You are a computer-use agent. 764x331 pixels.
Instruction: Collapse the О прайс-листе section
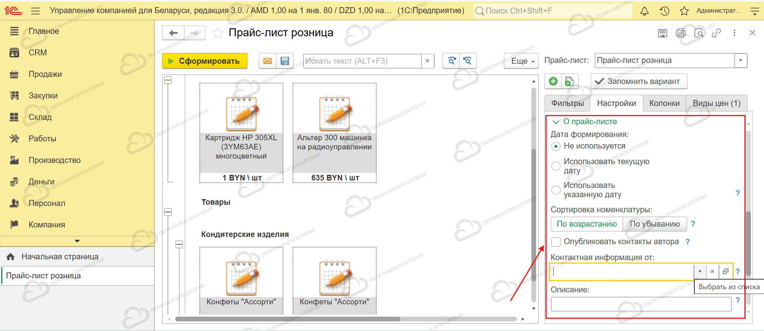pyautogui.click(x=556, y=122)
